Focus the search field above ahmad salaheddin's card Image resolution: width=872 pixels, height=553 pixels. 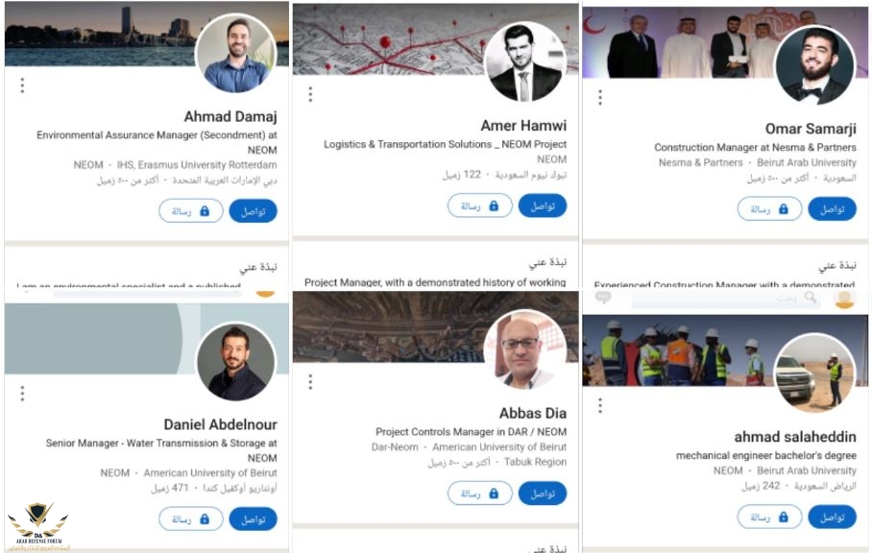tap(730, 298)
